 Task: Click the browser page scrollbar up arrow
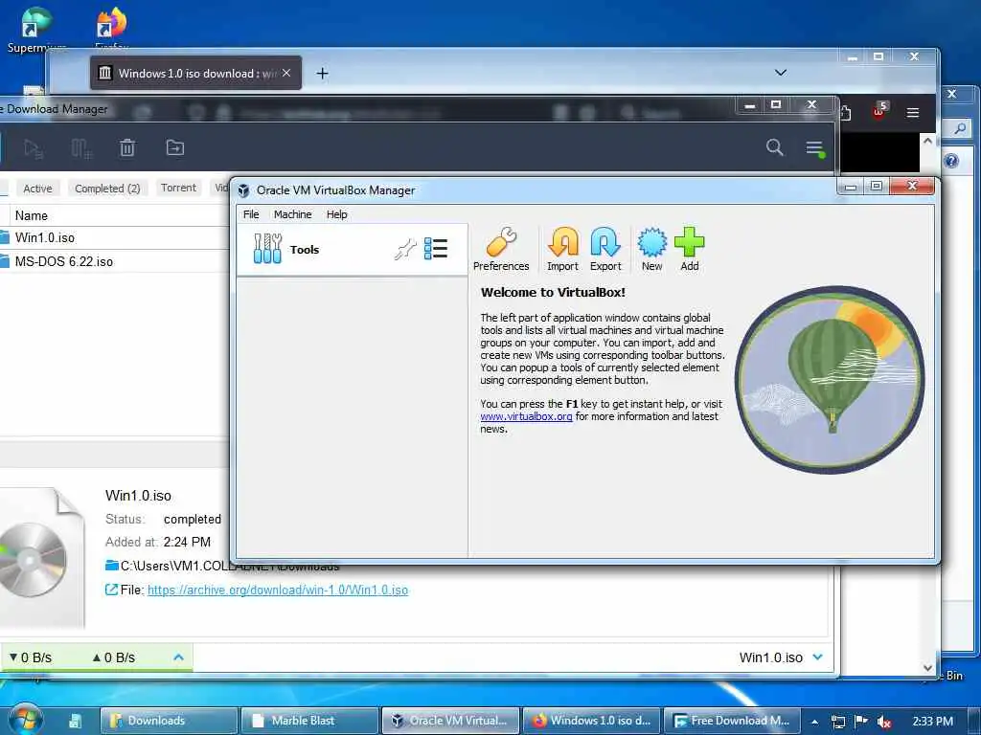point(927,141)
